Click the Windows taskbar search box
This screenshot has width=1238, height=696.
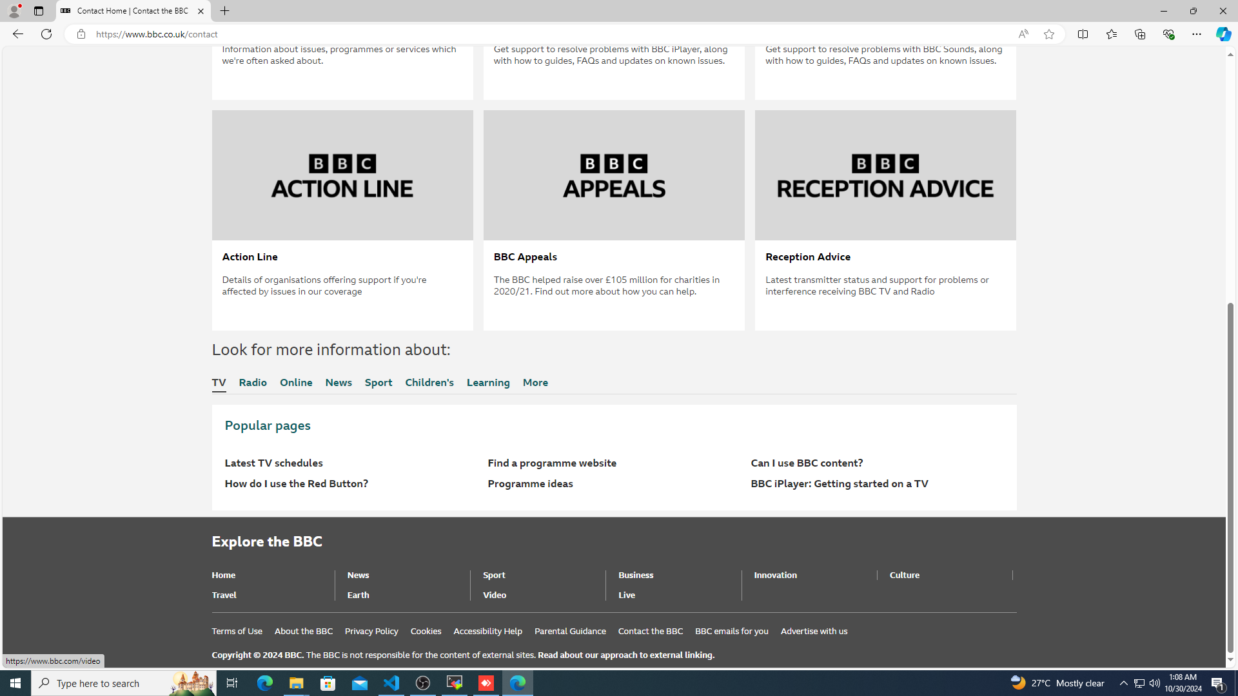point(123,683)
